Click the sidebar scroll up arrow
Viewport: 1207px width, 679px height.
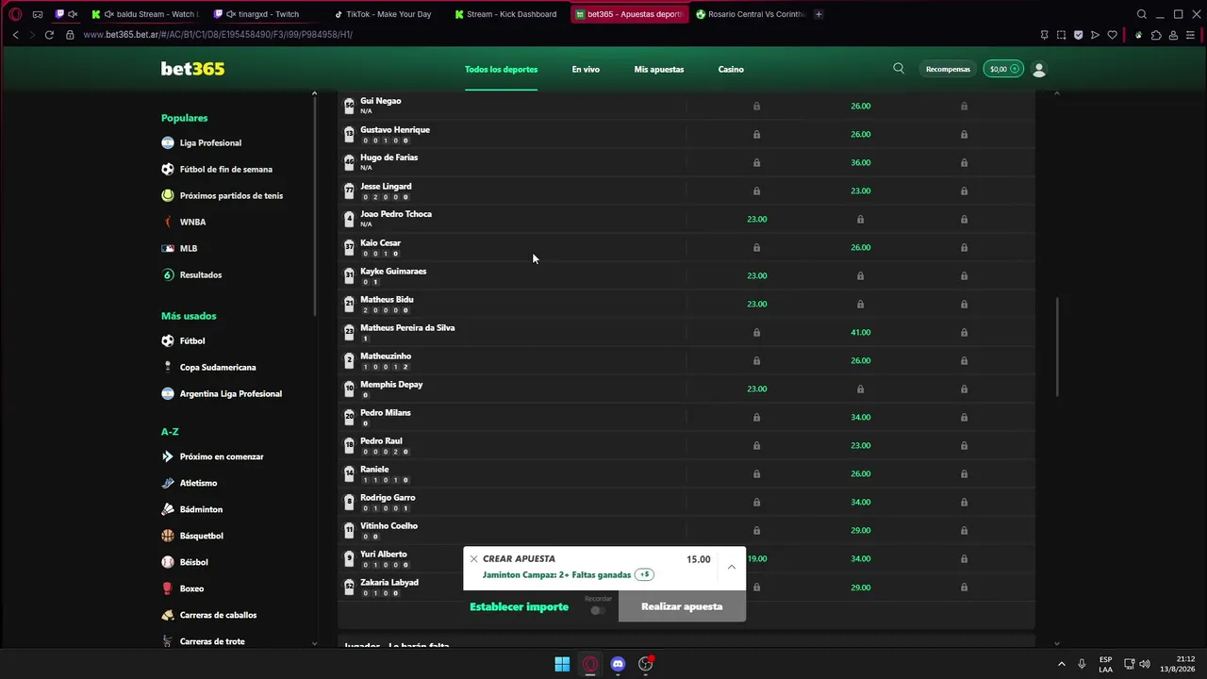314,93
